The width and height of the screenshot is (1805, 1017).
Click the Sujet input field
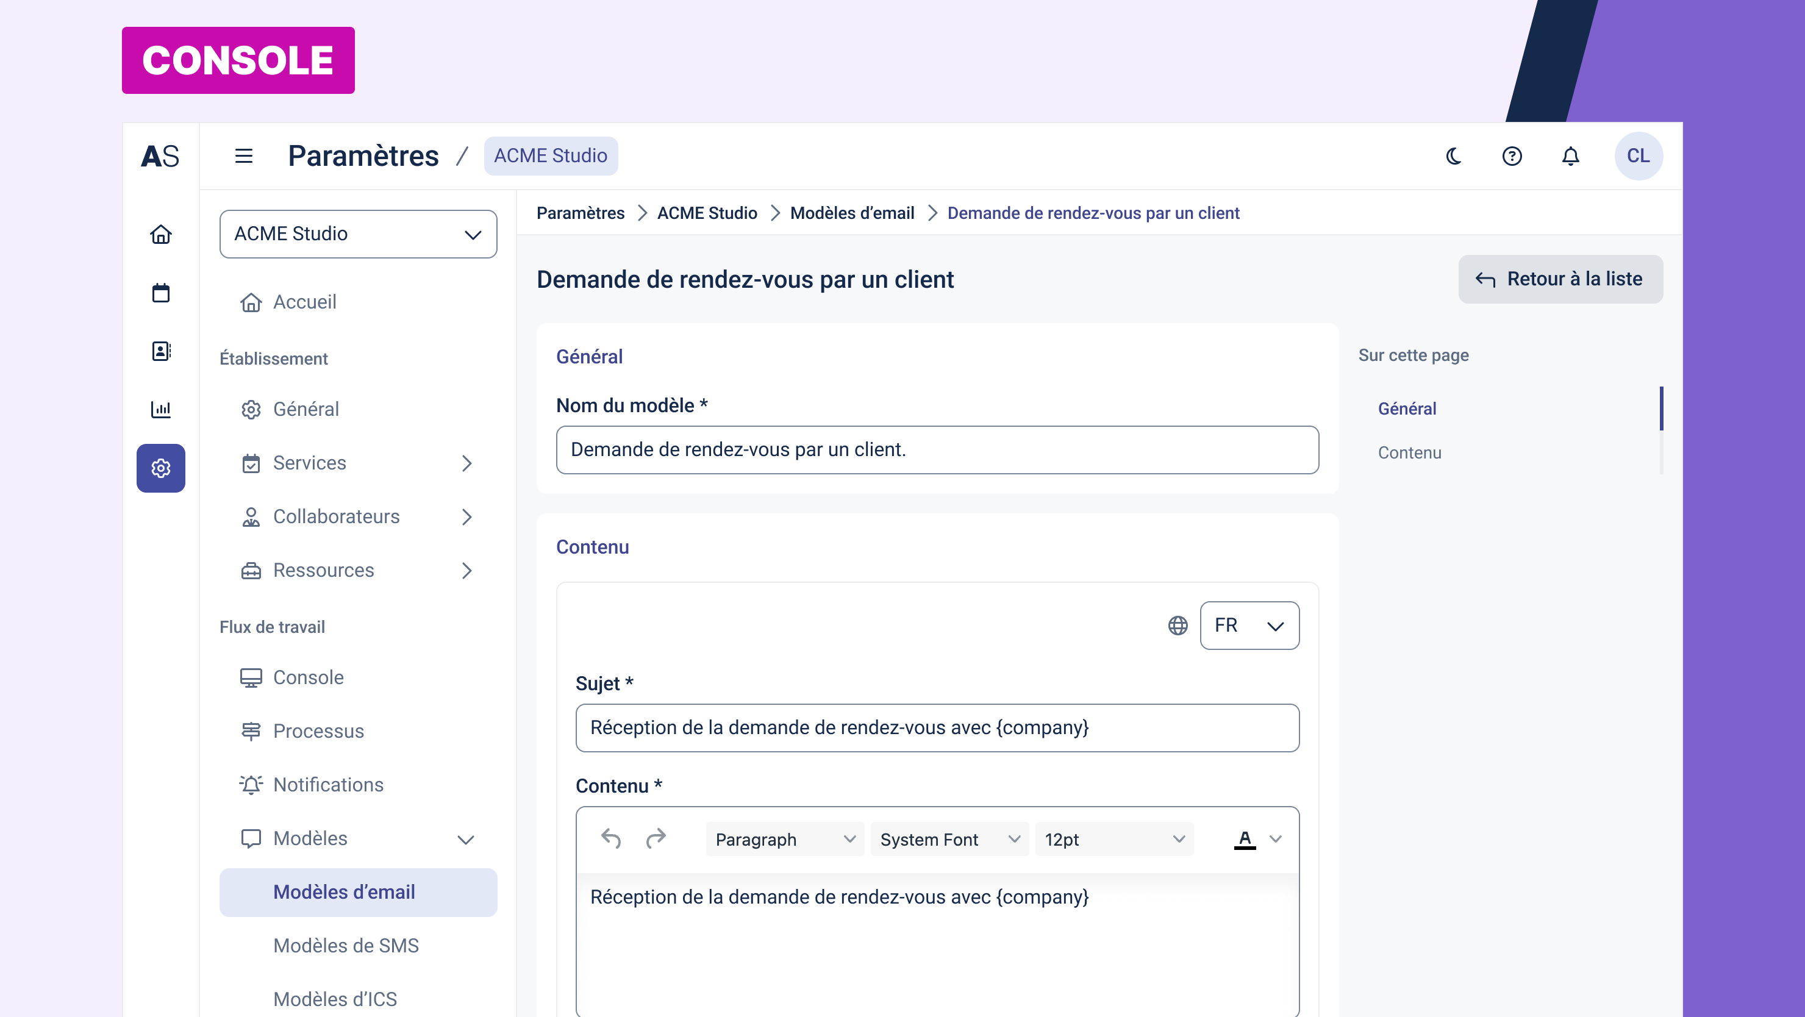[937, 728]
